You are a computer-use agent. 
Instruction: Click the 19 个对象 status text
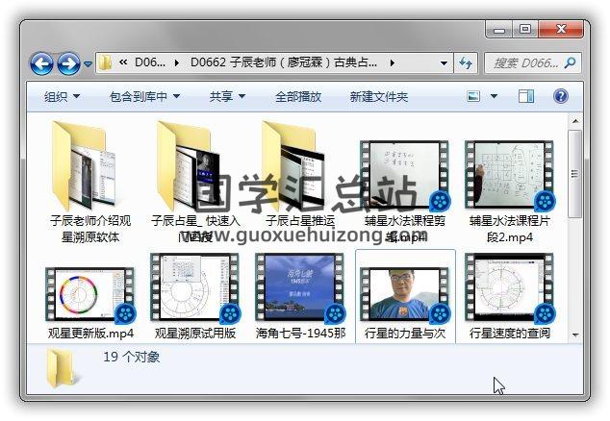[x=132, y=357]
